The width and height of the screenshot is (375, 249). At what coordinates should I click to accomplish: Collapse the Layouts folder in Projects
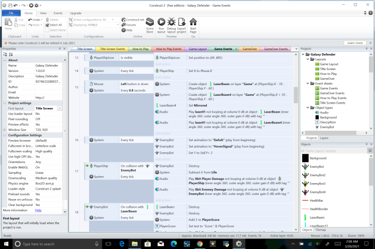308,59
